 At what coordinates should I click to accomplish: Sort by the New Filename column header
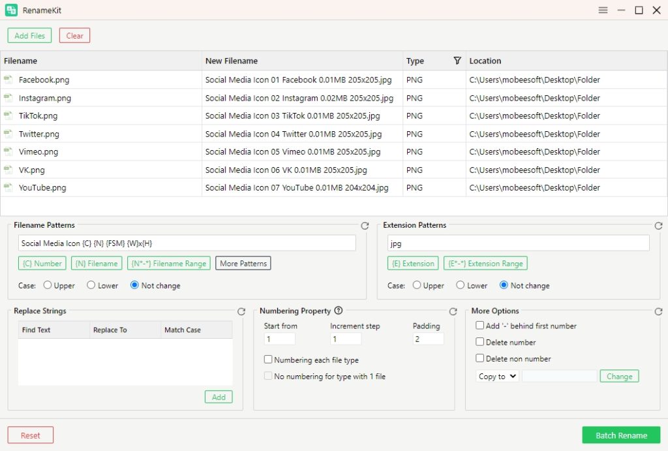coord(232,61)
